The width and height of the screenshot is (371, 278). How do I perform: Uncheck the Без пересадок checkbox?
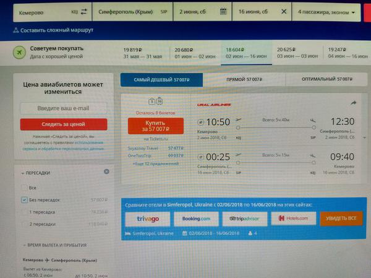tap(25, 200)
